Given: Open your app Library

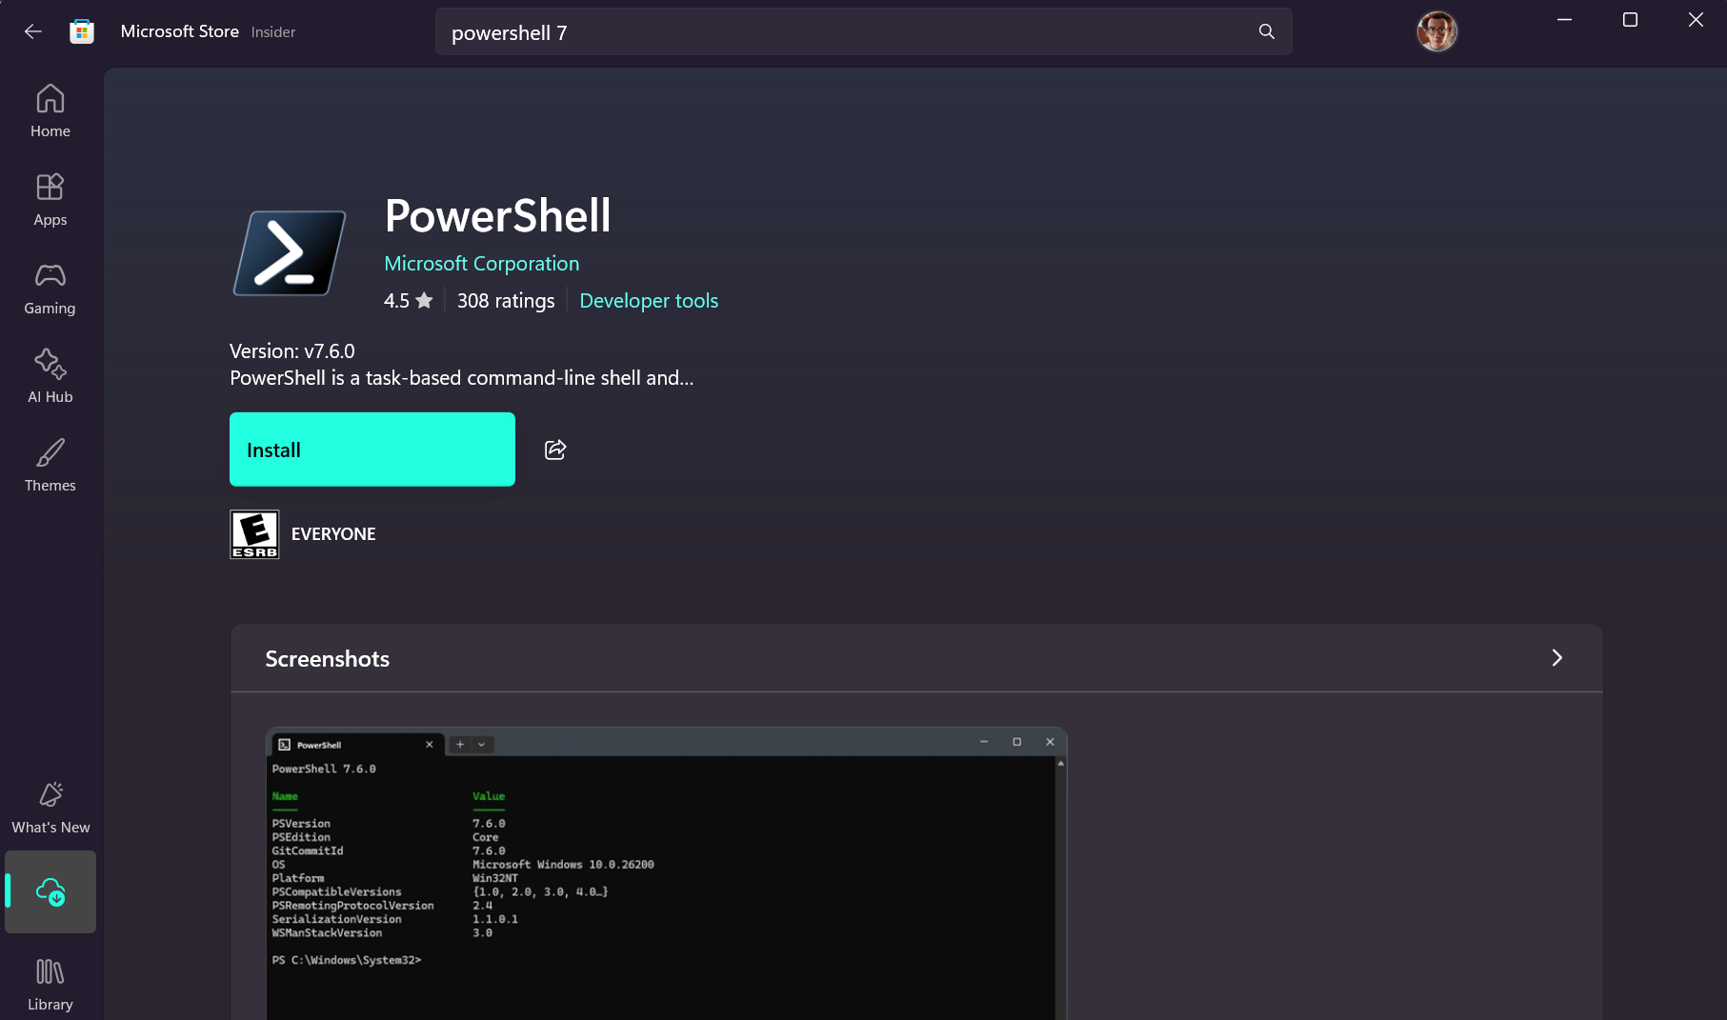Looking at the screenshot, I should coord(50,981).
